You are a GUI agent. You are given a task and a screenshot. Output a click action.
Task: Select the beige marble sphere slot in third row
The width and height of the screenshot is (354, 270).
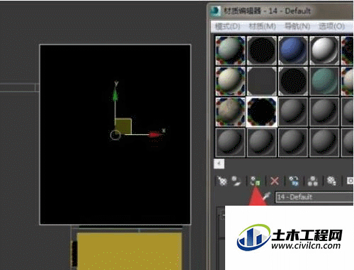click(x=230, y=112)
